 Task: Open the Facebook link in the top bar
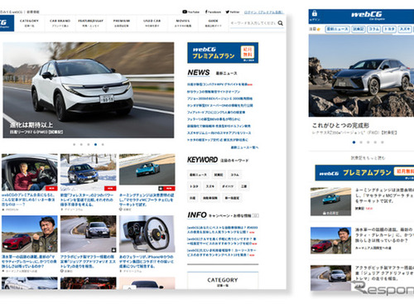pyautogui.click(x=213, y=12)
